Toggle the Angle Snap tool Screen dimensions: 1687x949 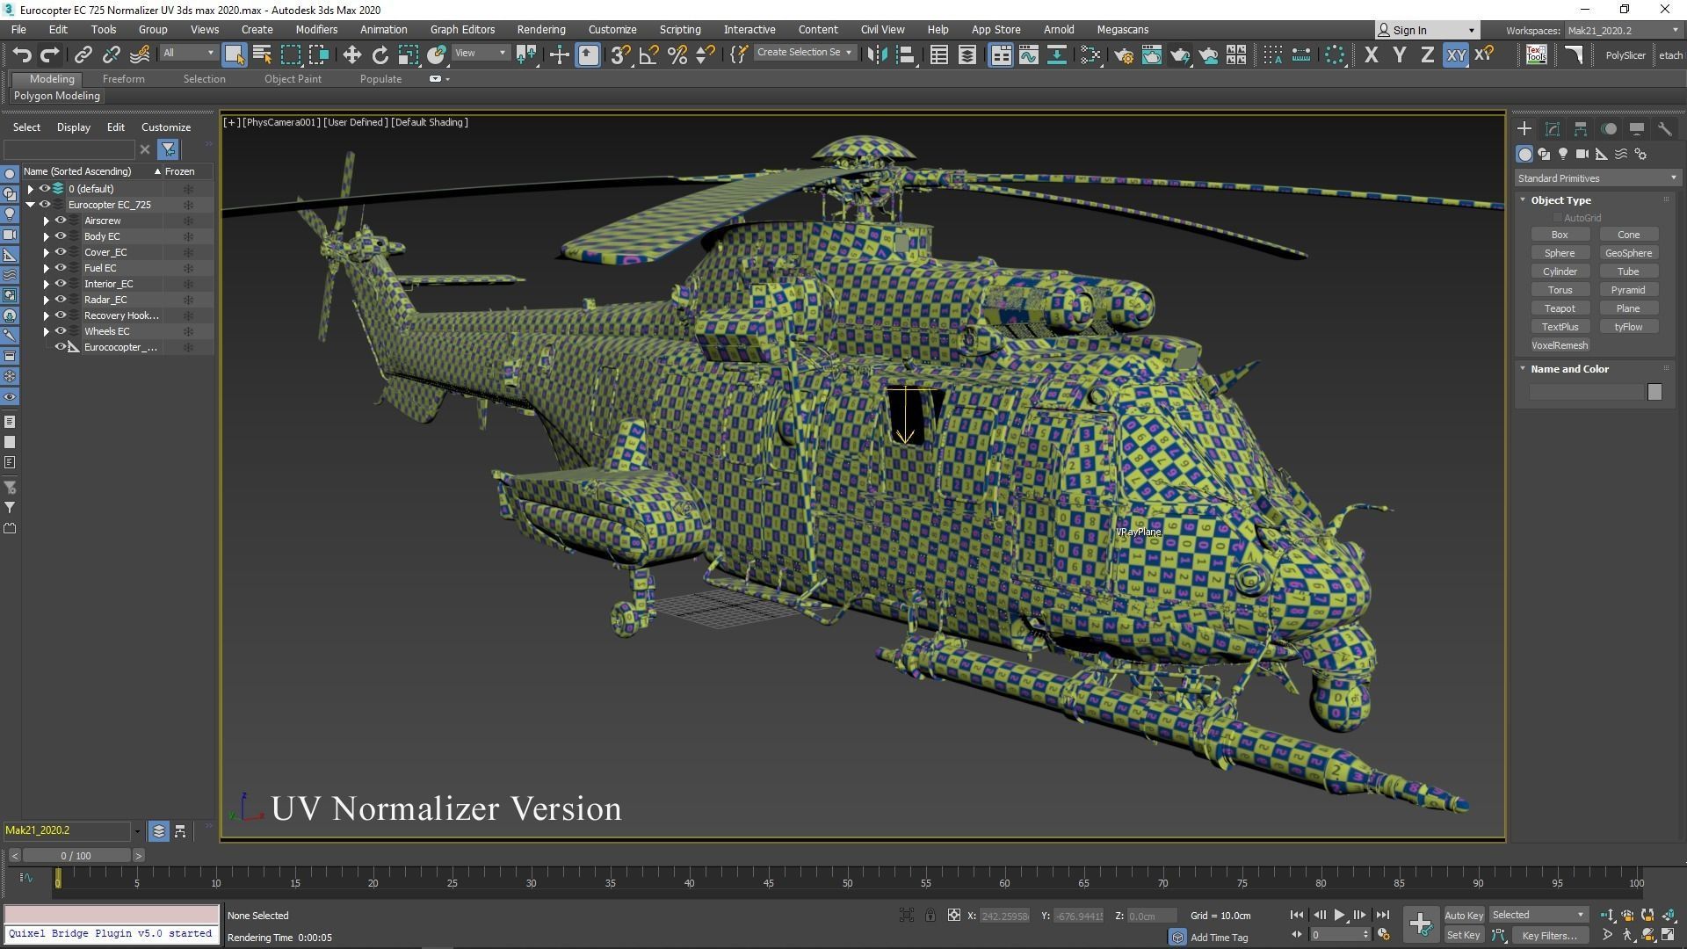[648, 55]
